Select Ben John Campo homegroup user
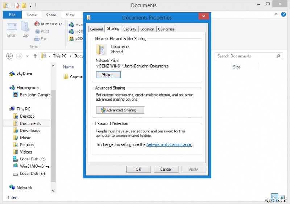Image resolution: width=290 pixels, height=204 pixels. [32, 95]
